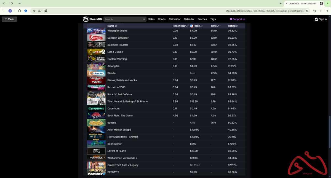
Task: Open the H profile avatar
Action: (x=10, y=11)
